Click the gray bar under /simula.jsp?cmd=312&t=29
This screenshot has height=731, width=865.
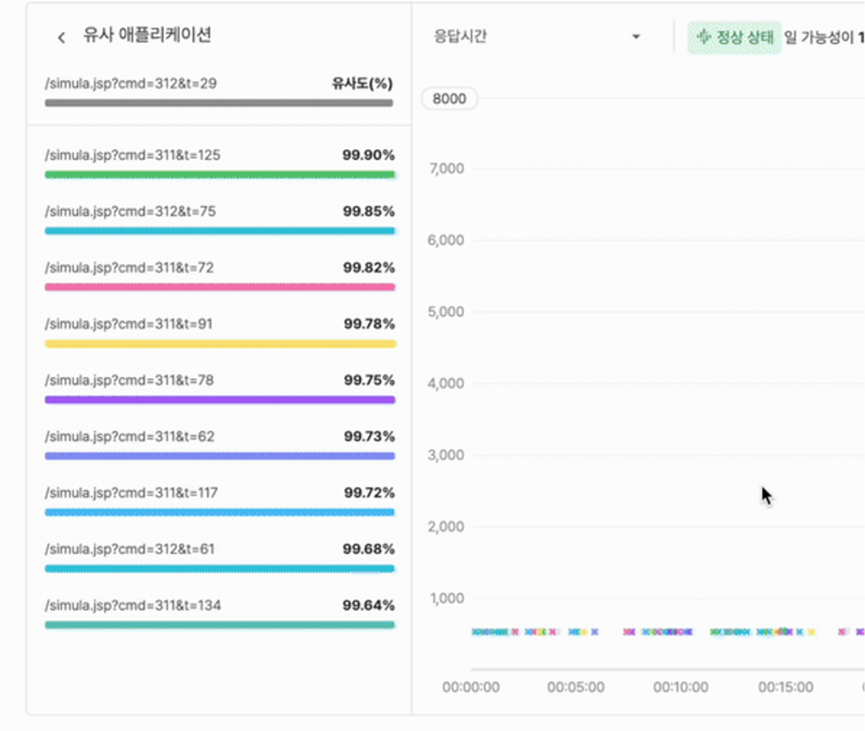(219, 103)
